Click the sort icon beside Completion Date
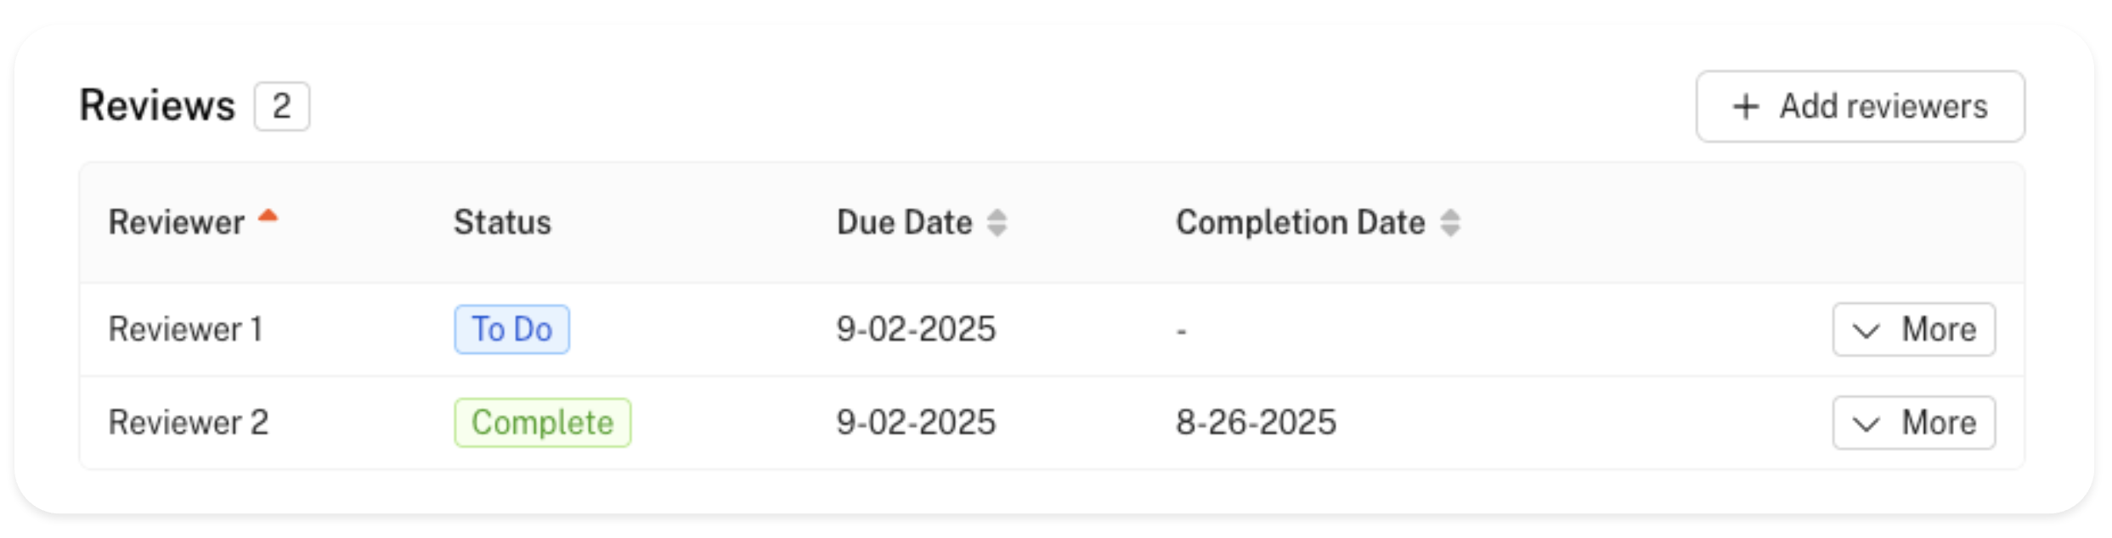 coord(1450,222)
